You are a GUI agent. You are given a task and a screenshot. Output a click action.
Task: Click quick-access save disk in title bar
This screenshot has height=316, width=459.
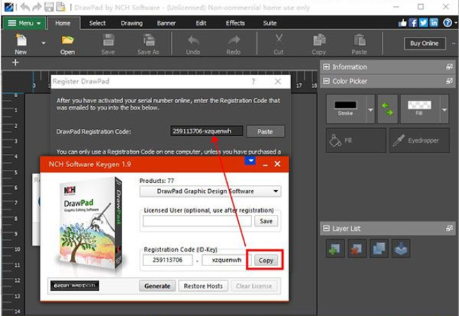coord(49,7)
